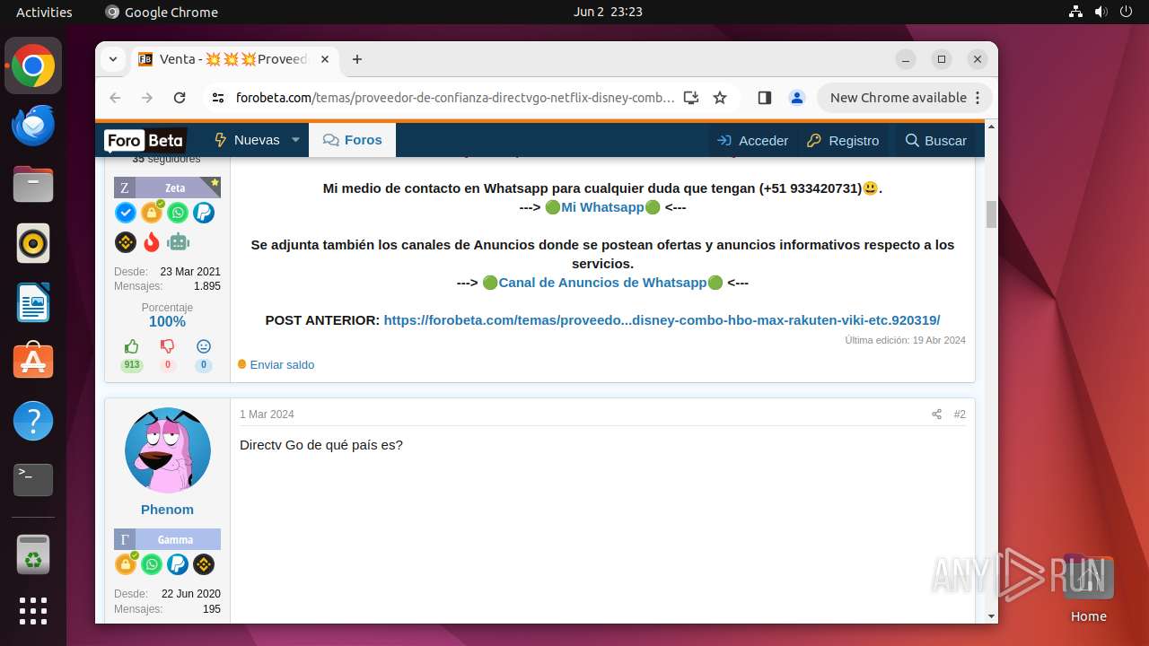Open the Mi Whatsapp link

tap(602, 207)
